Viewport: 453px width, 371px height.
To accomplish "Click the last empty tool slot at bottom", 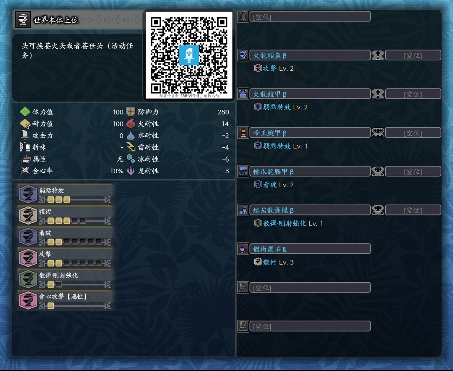I will pos(310,326).
